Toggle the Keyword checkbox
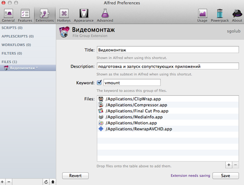The height and width of the screenshot is (185, 244). pyautogui.click(x=99, y=83)
